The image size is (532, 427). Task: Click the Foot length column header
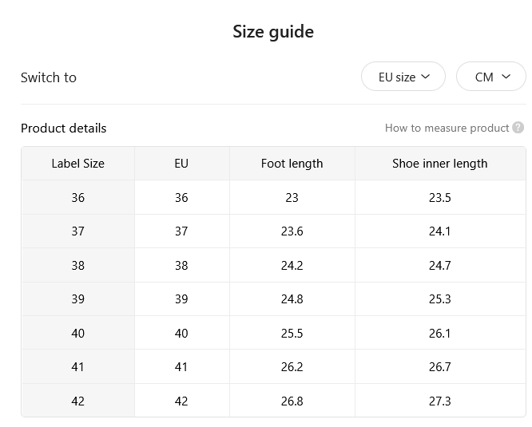(x=292, y=164)
